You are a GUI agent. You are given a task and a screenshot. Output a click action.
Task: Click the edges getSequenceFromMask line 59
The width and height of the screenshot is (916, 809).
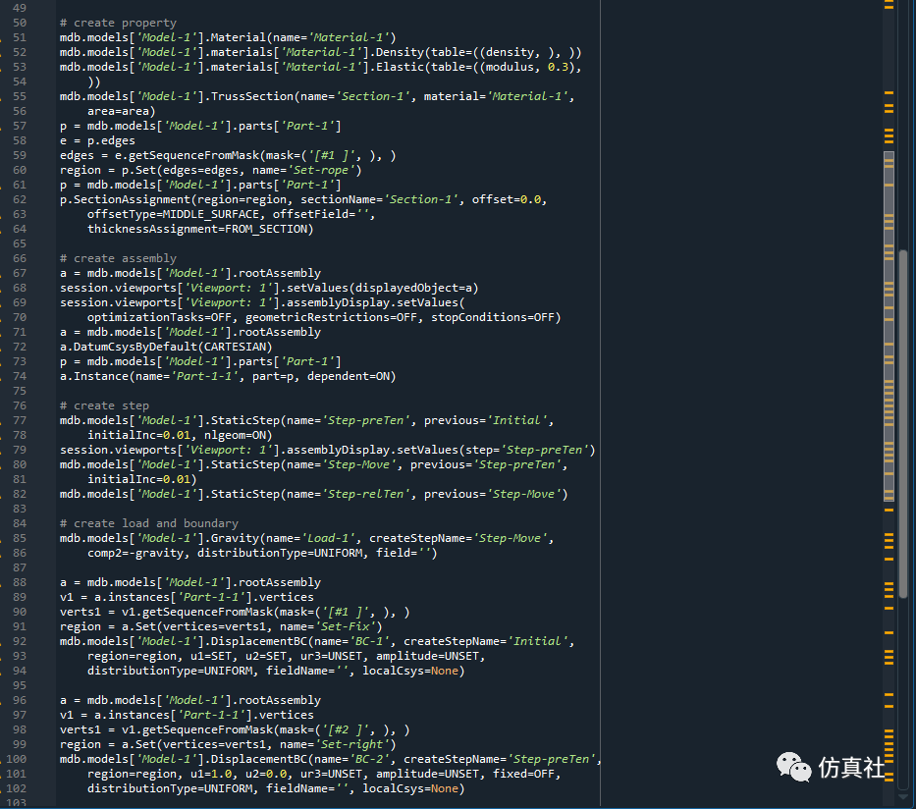[x=228, y=155]
